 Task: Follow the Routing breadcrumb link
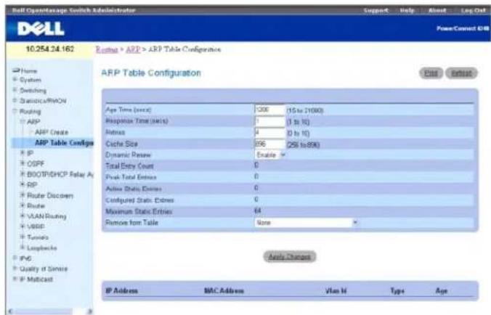click(x=107, y=49)
